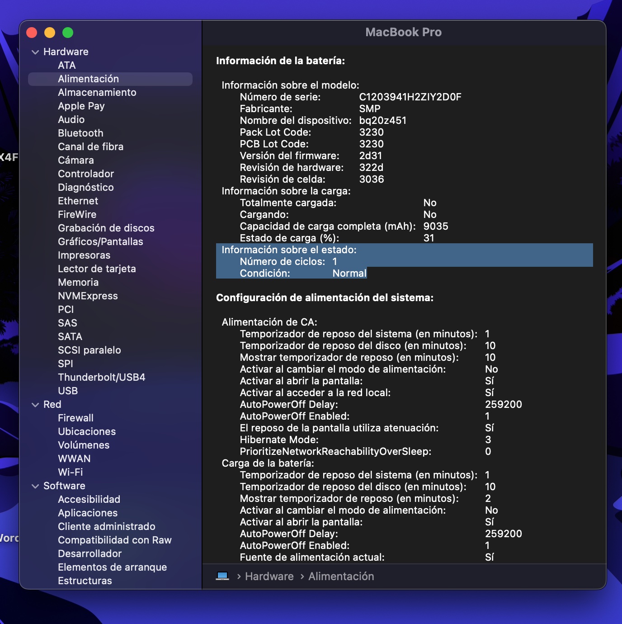
Task: Collapse the Red section chevron
Action: pyautogui.click(x=35, y=405)
